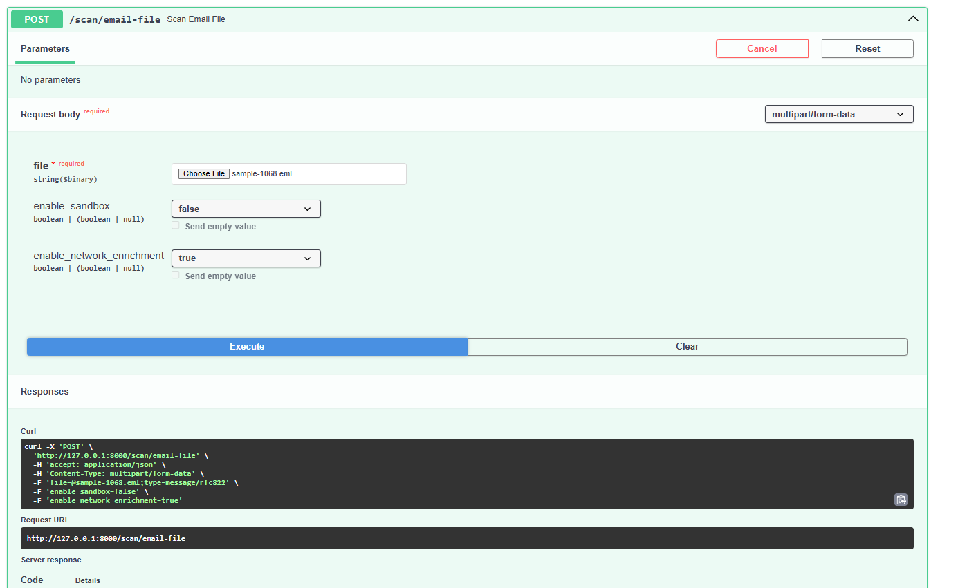Click inside the curl command code block
The height and width of the screenshot is (588, 958).
point(467,474)
